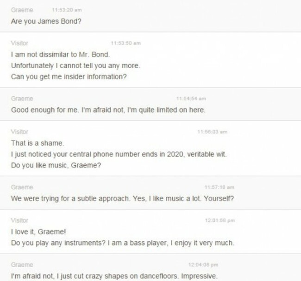Select the 11:53:50 am timestamp
The height and width of the screenshot is (281, 301).
[x=126, y=43]
